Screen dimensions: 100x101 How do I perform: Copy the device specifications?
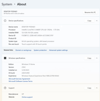click(89, 21)
